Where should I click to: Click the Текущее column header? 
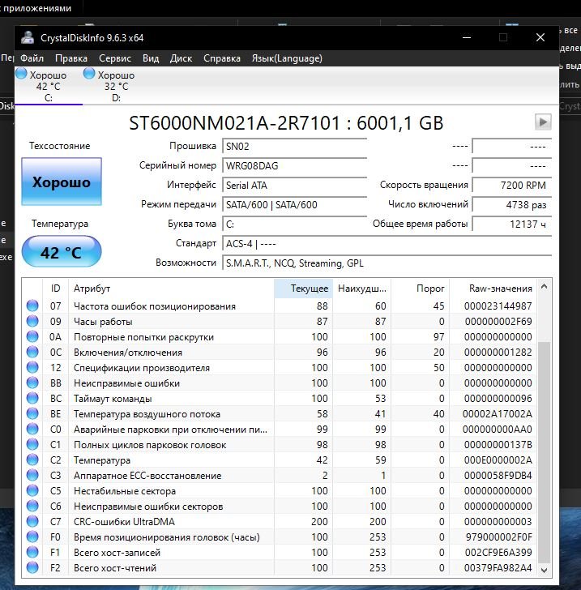303,289
